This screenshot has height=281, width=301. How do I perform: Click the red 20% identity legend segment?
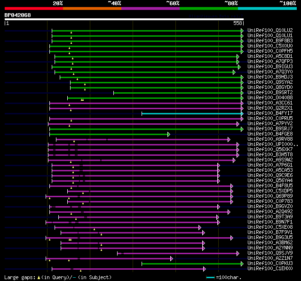34,8
